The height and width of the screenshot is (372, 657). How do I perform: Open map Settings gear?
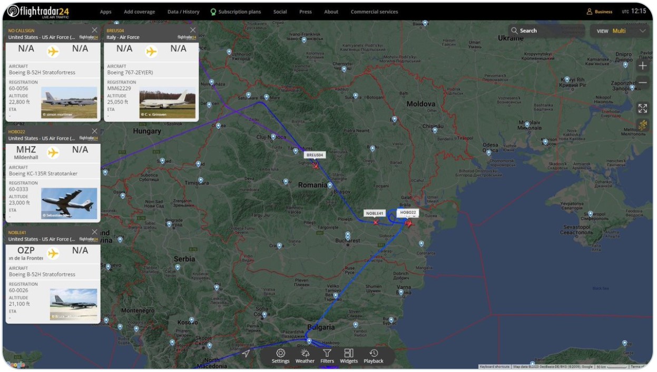point(280,356)
